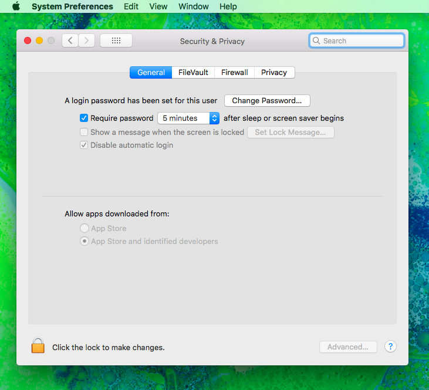Toggle Disable automatic login checkbox
Screen dimensions: 429x390
84,145
